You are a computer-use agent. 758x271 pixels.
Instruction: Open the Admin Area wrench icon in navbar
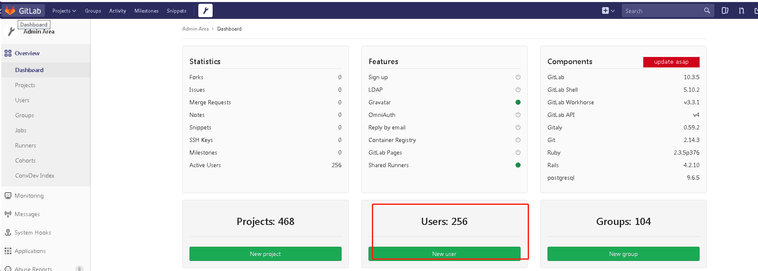pyautogui.click(x=205, y=10)
